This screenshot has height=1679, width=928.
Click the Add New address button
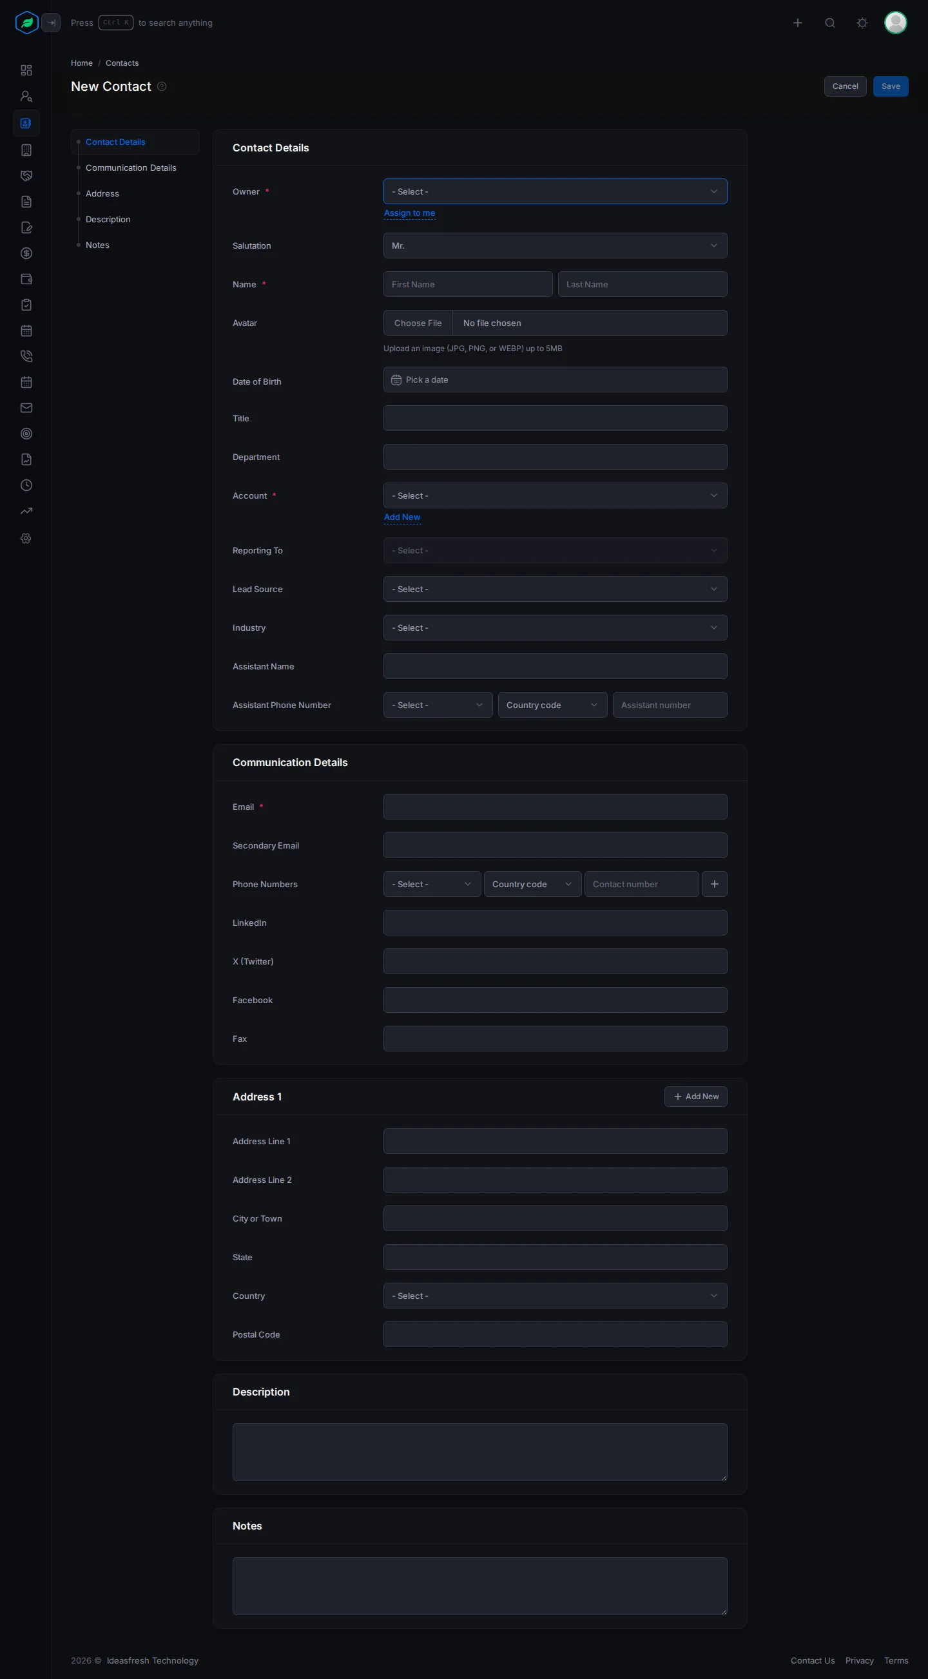[x=696, y=1097]
